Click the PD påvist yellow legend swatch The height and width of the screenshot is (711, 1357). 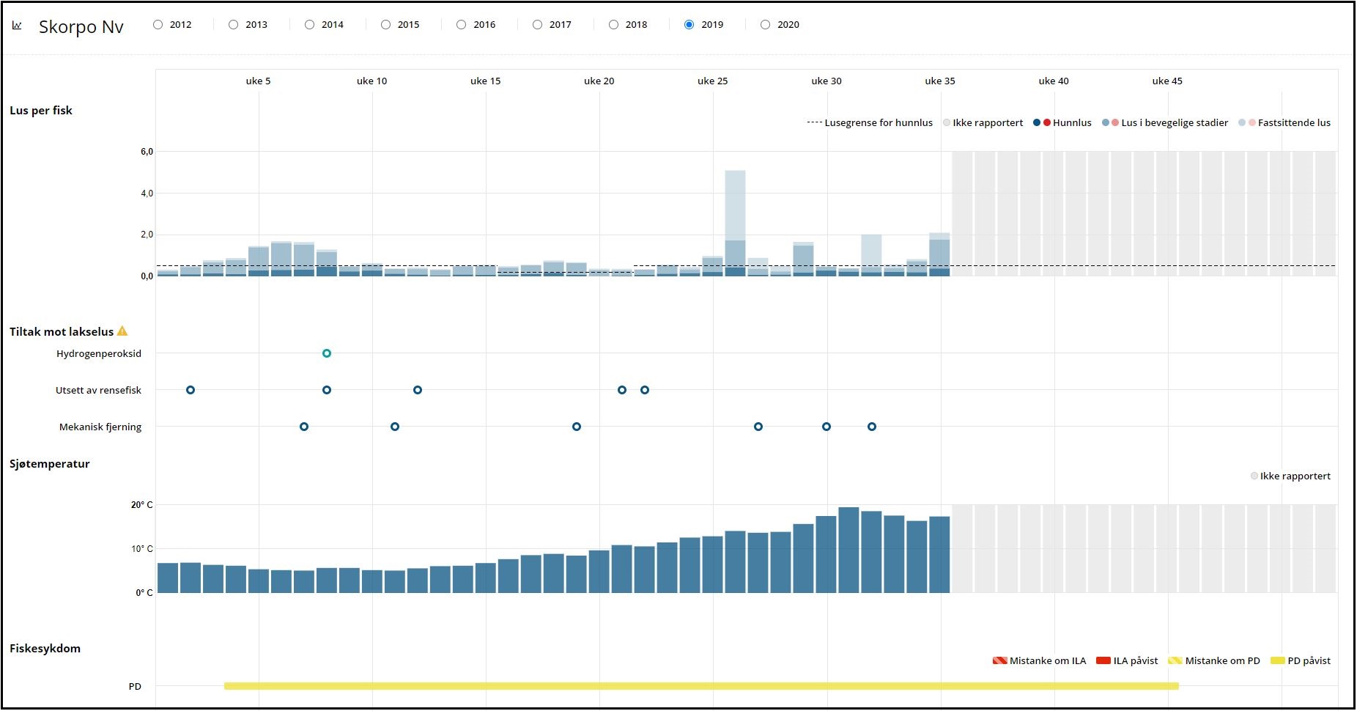tap(1277, 660)
